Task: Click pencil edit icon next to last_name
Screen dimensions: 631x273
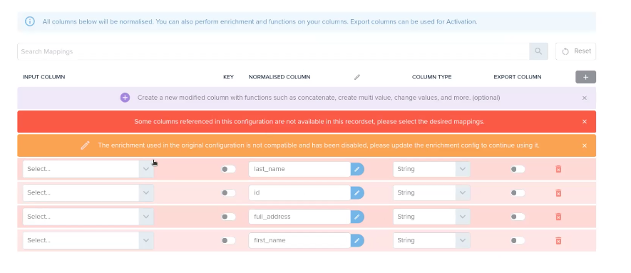Action: pyautogui.click(x=357, y=169)
